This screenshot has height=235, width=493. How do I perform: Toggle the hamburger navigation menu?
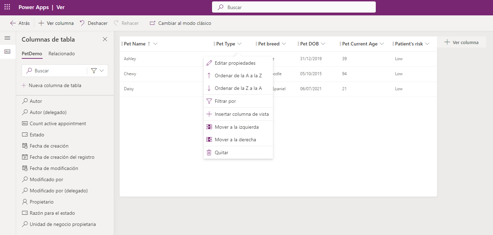pyautogui.click(x=7, y=38)
